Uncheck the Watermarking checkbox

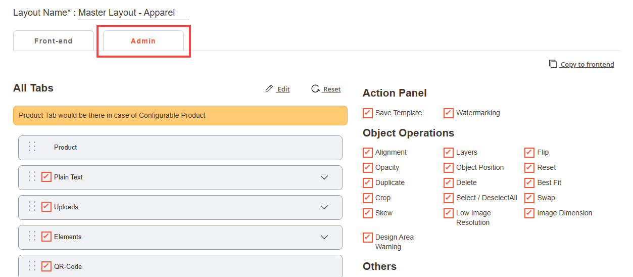coord(449,113)
